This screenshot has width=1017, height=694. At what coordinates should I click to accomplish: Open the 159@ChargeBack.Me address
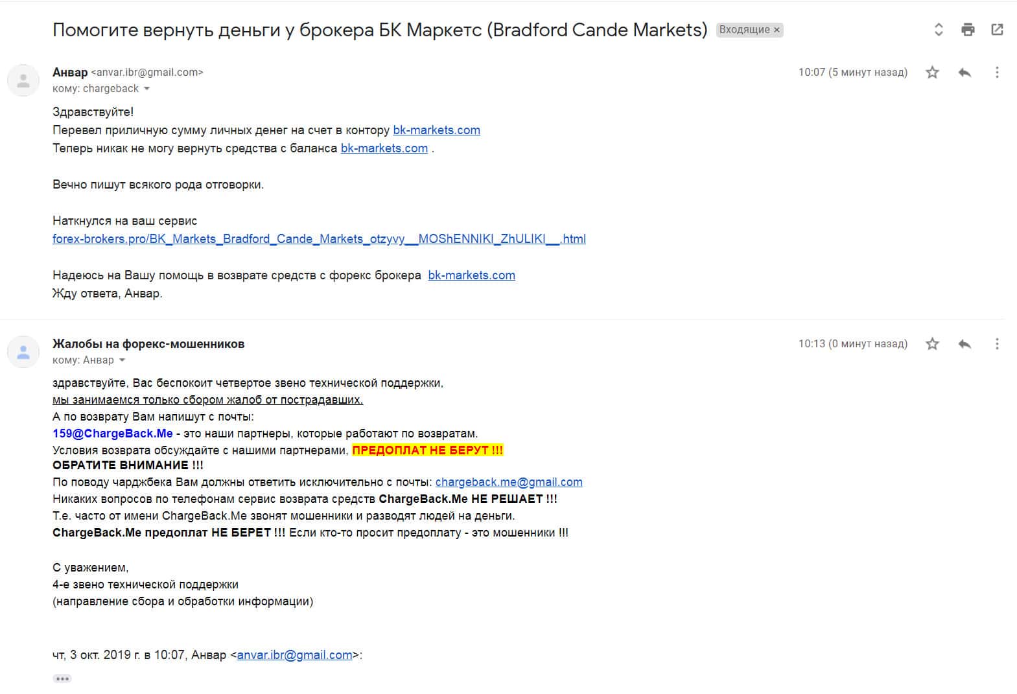click(x=113, y=434)
